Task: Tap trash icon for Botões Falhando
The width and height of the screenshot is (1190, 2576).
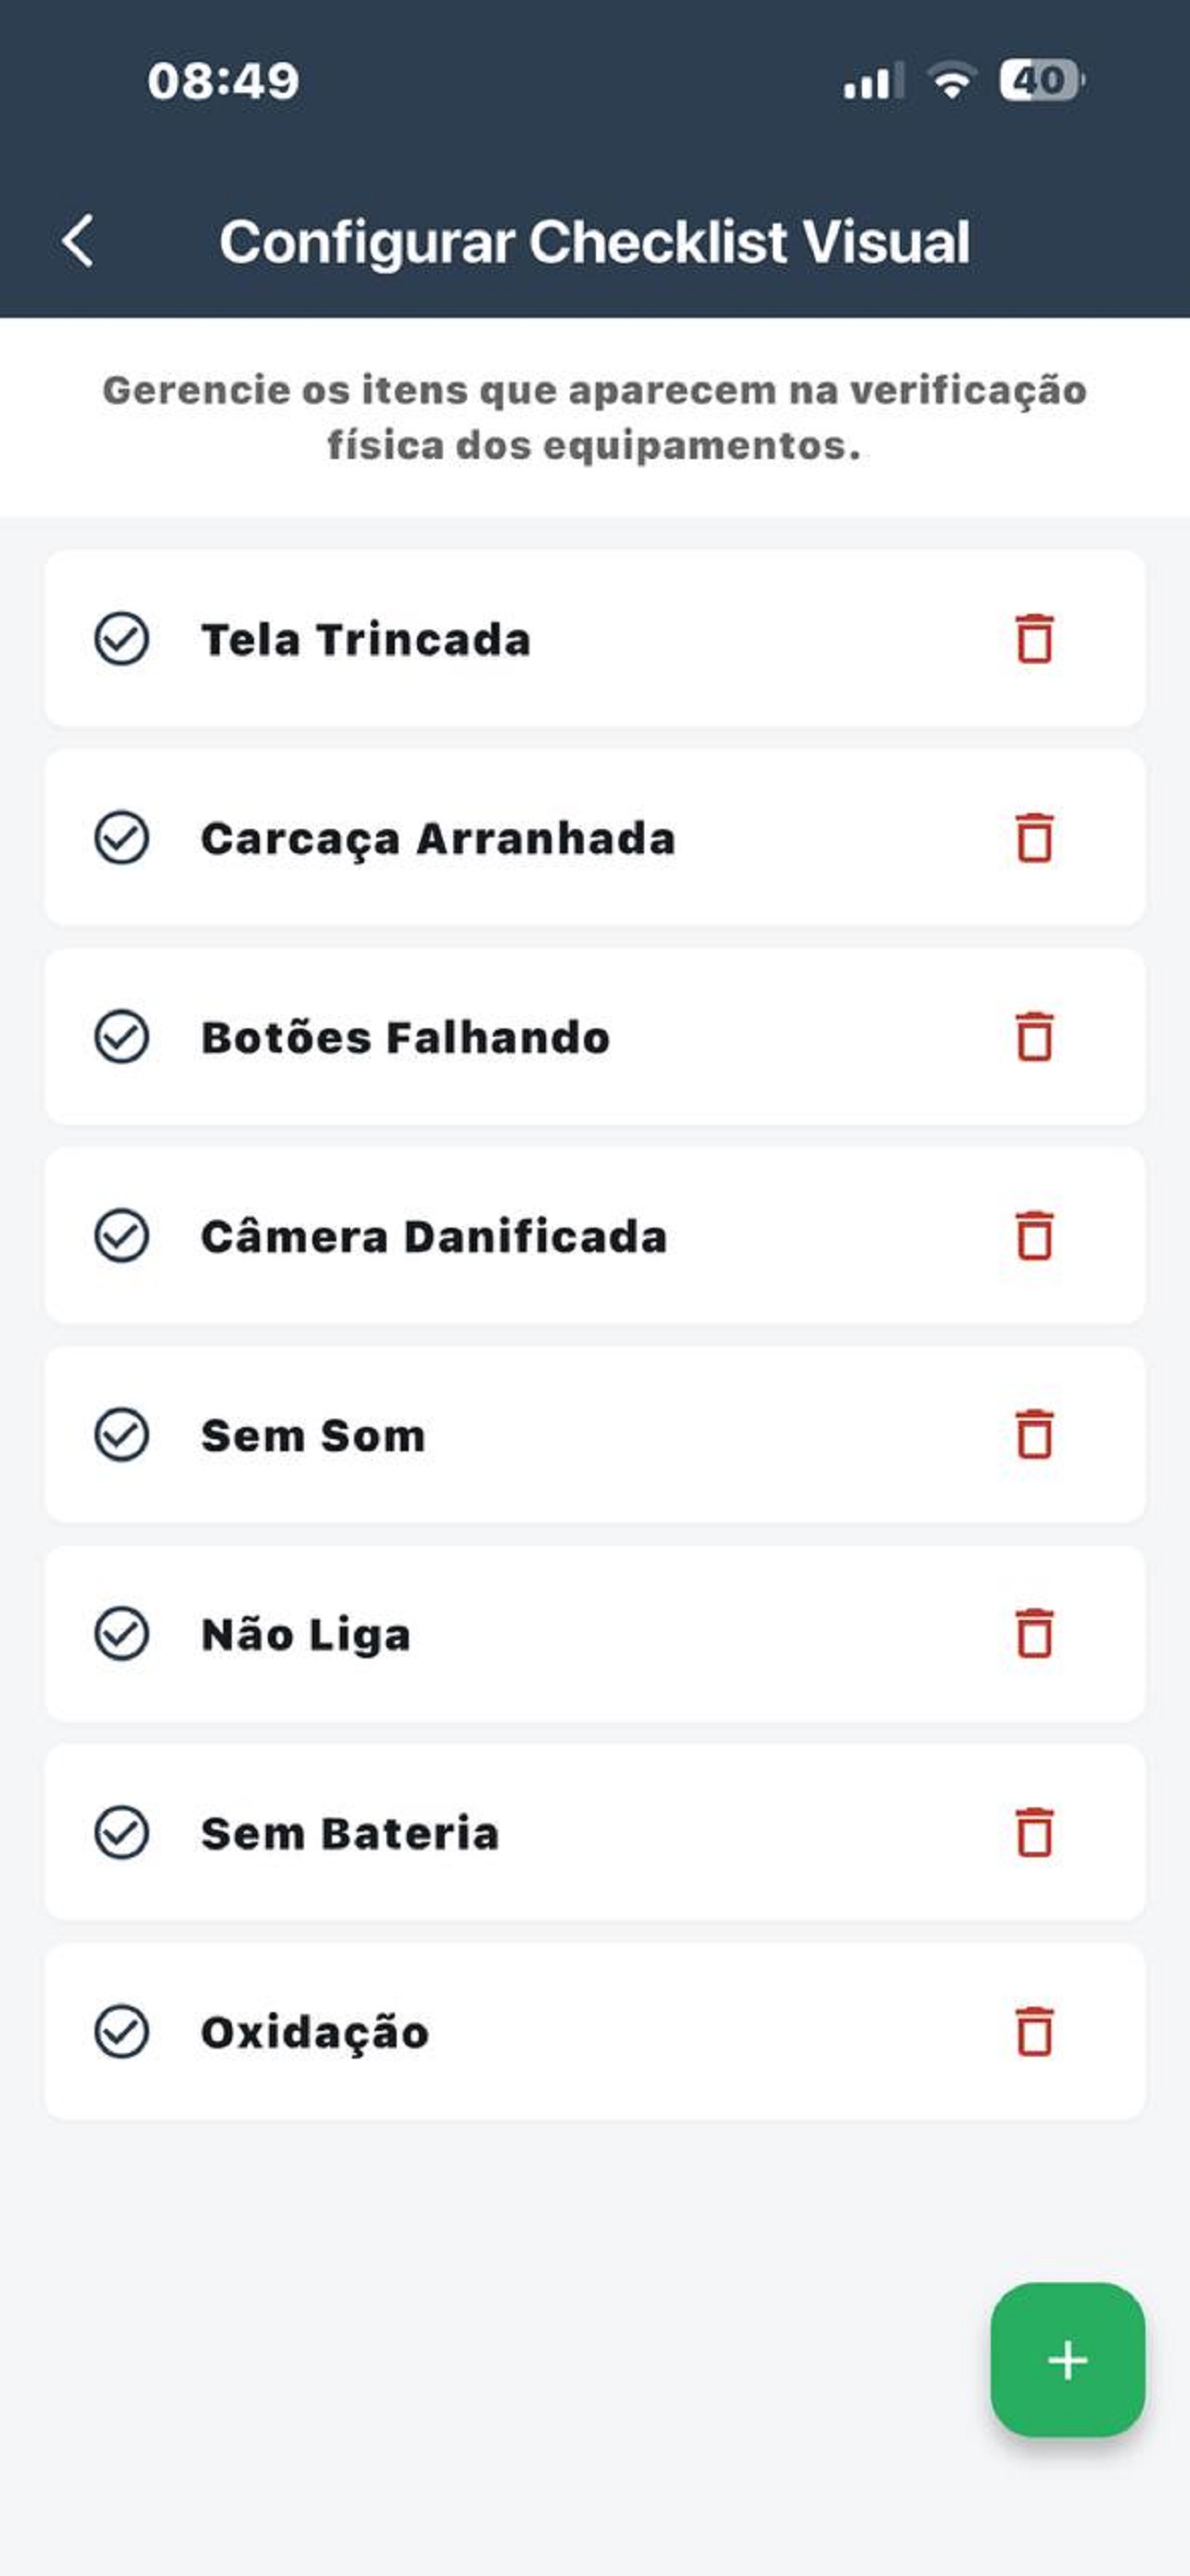Action: tap(1034, 1037)
